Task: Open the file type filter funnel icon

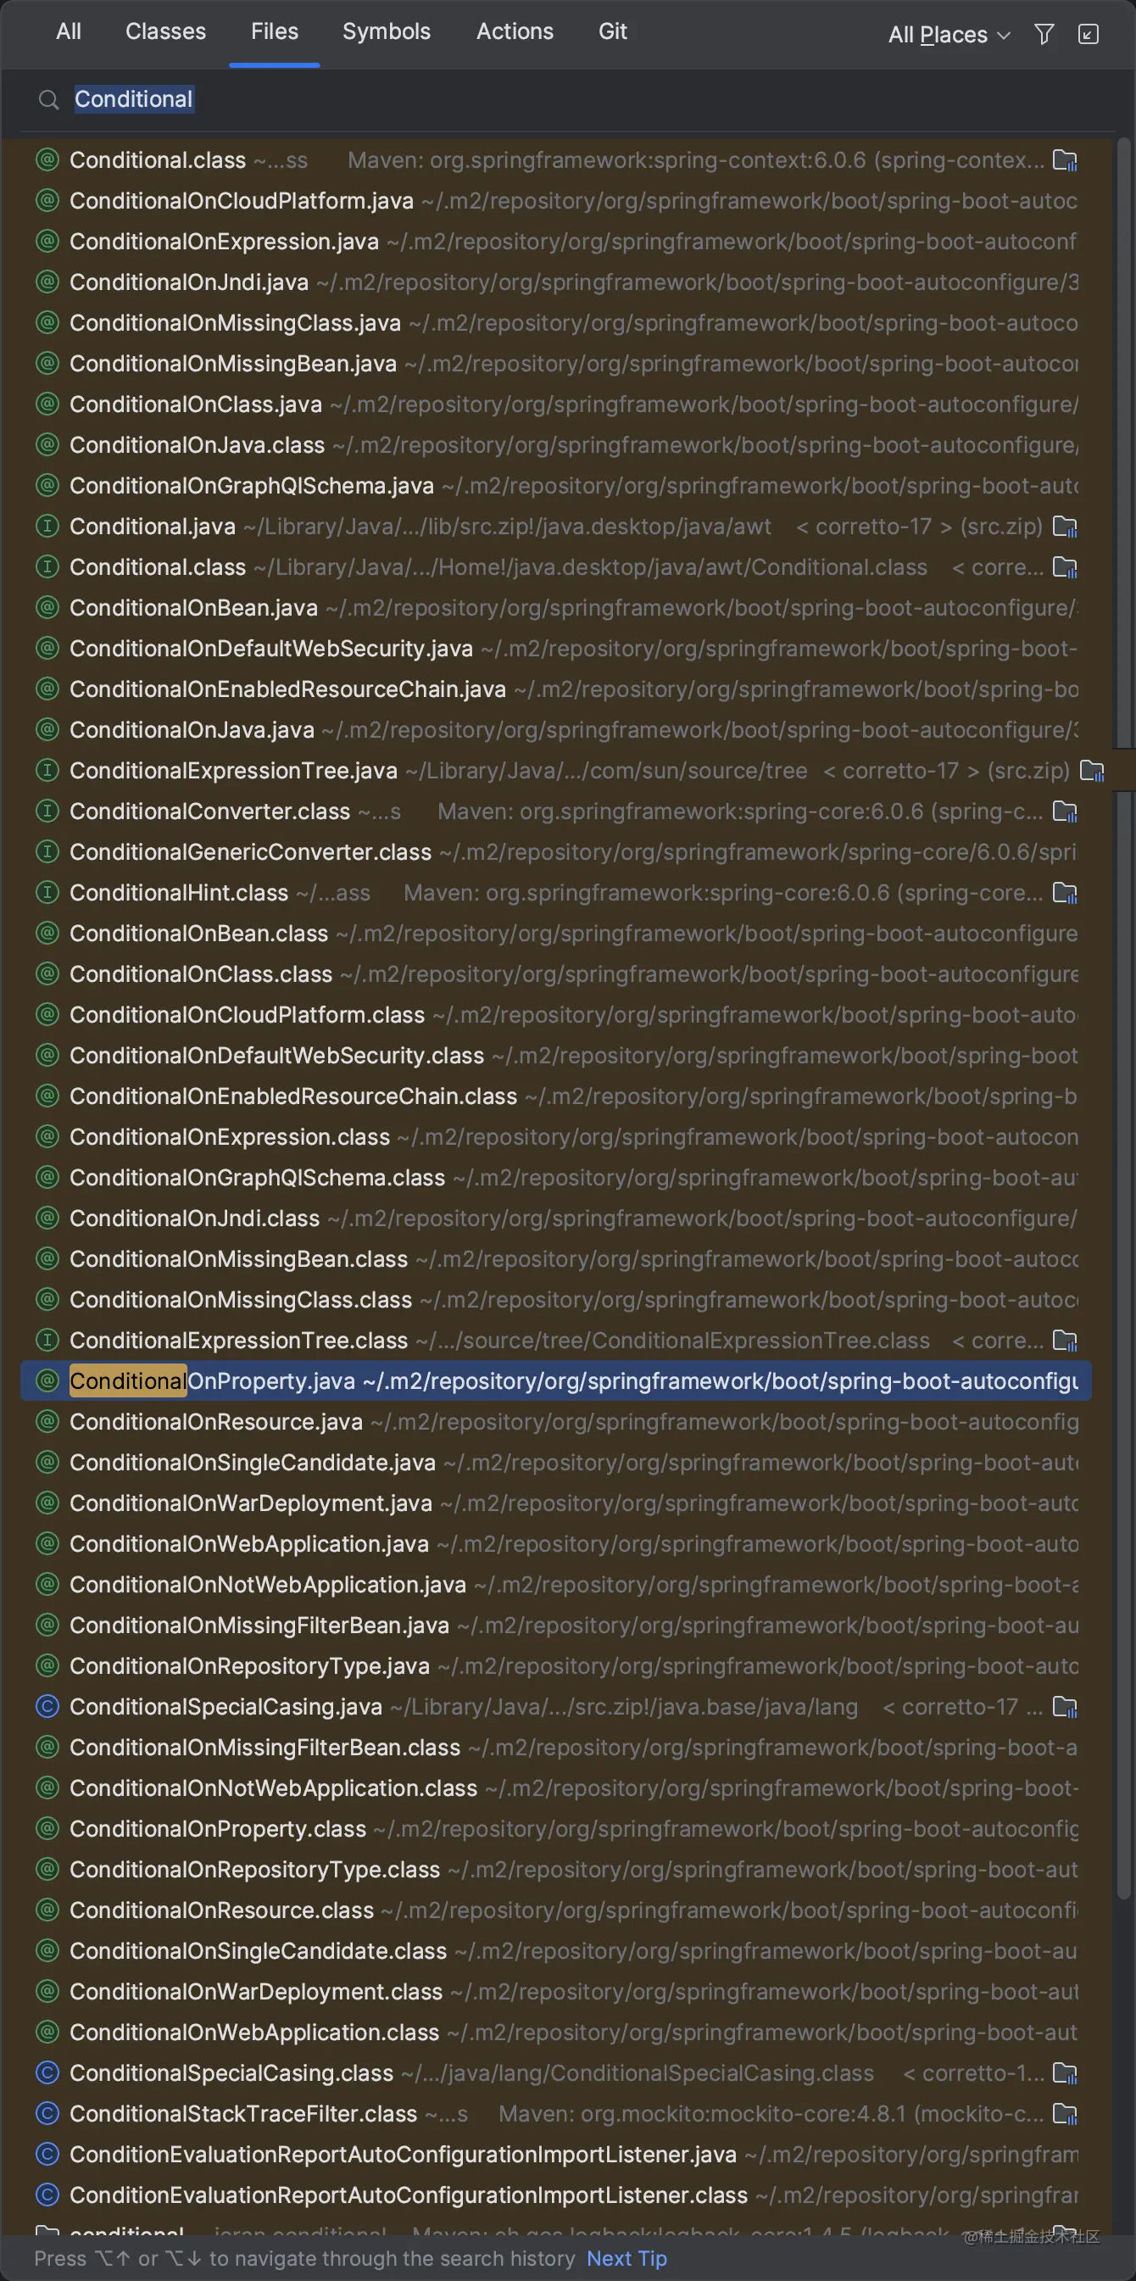Action: (x=1044, y=35)
